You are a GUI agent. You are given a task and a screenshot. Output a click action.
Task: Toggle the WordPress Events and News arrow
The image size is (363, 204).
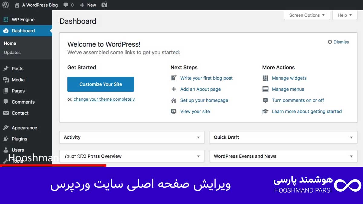(x=351, y=157)
